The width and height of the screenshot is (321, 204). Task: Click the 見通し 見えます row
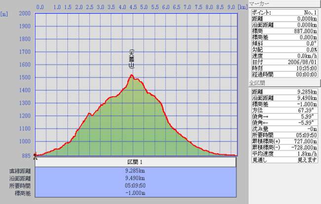click(284, 159)
